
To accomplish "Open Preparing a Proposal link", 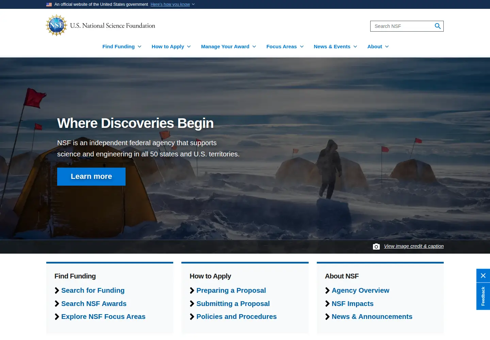I will click(x=231, y=290).
